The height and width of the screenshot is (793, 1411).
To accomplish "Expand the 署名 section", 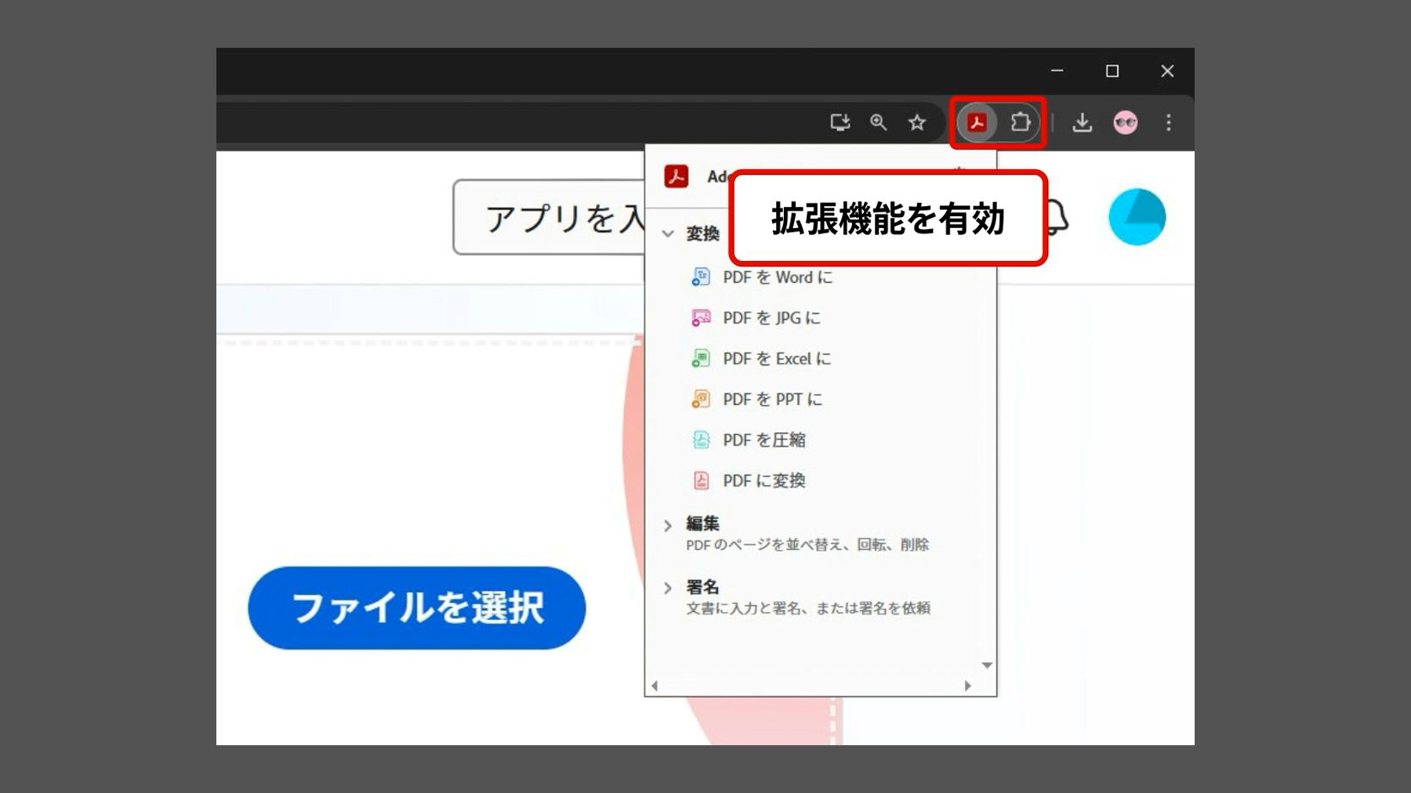I will [x=668, y=588].
